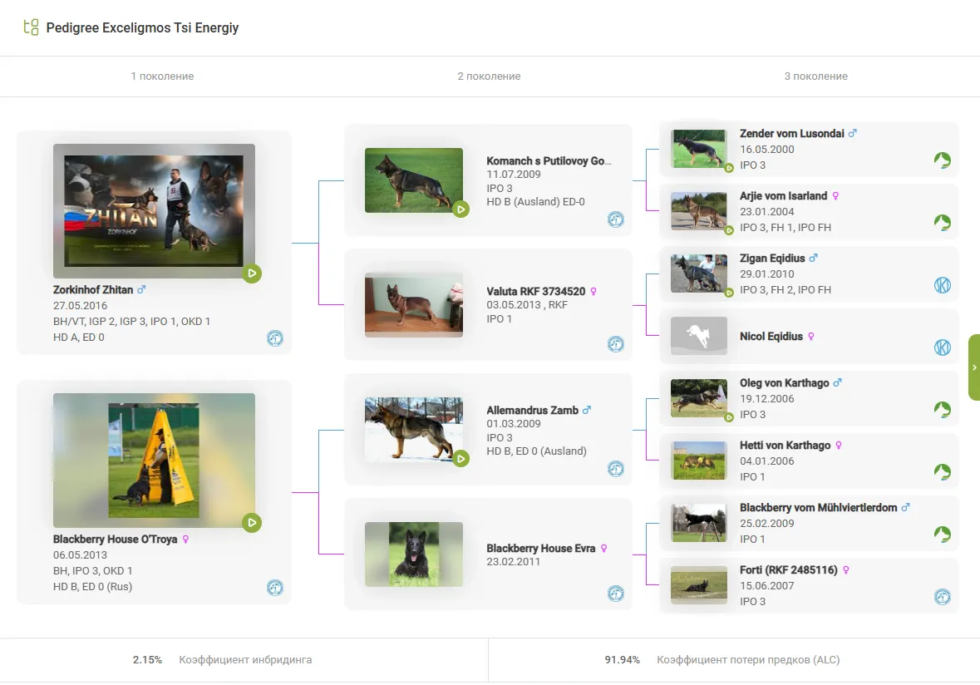Expand the green side panel arrow
The width and height of the screenshot is (980, 685).
(974, 367)
